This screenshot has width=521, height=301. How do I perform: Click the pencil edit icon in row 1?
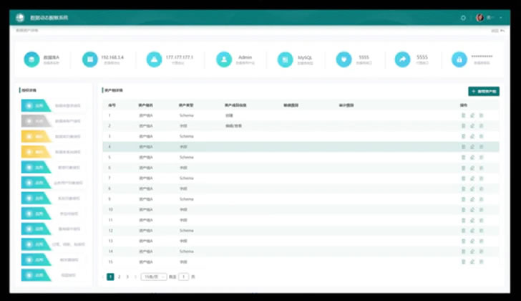[472, 115]
